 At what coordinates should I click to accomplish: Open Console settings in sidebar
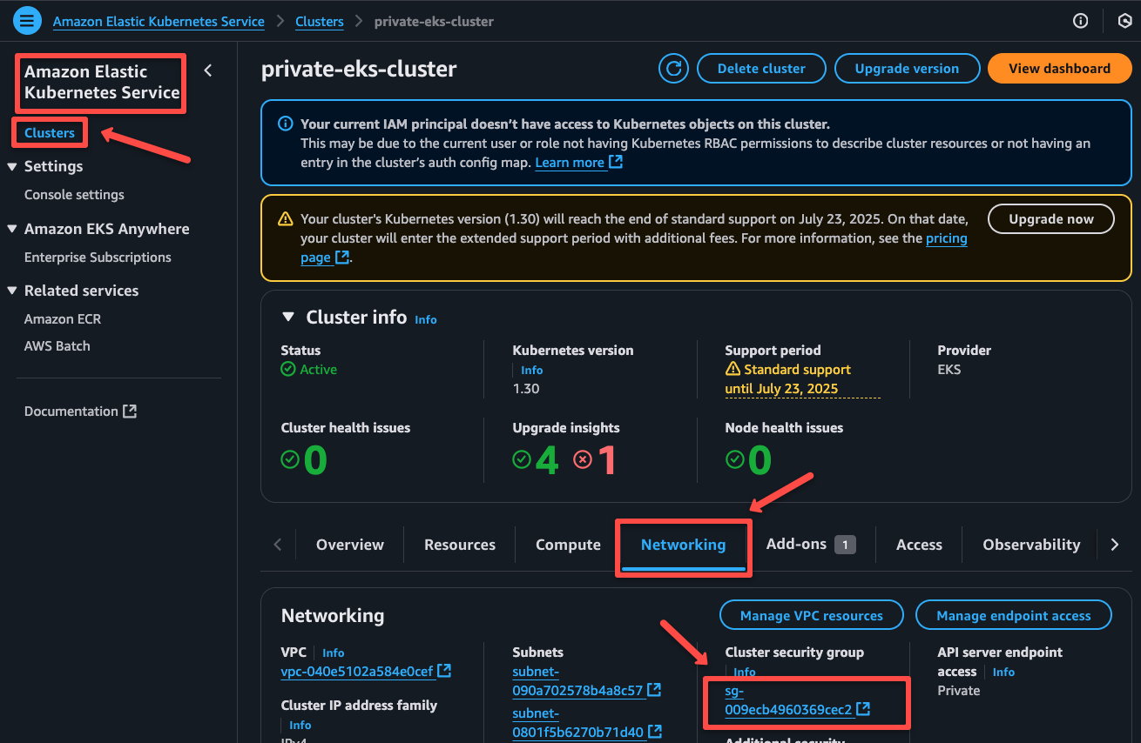pyautogui.click(x=74, y=195)
